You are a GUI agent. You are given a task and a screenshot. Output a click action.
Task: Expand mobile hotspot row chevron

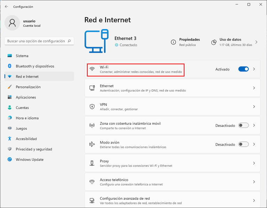click(x=254, y=125)
